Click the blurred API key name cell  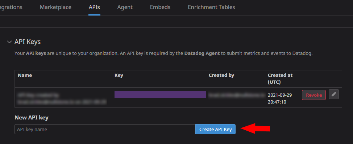62,99
